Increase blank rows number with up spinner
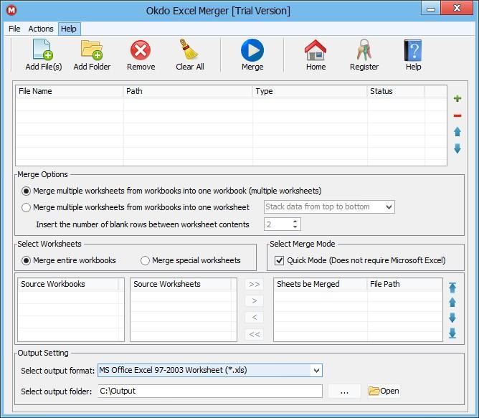Screen dimensions: 479x418 click(295, 222)
